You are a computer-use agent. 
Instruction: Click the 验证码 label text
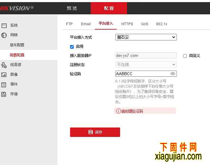click(x=75, y=74)
